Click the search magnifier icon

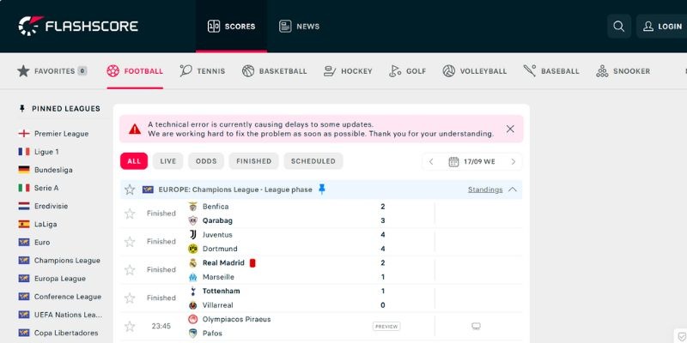pyautogui.click(x=618, y=27)
